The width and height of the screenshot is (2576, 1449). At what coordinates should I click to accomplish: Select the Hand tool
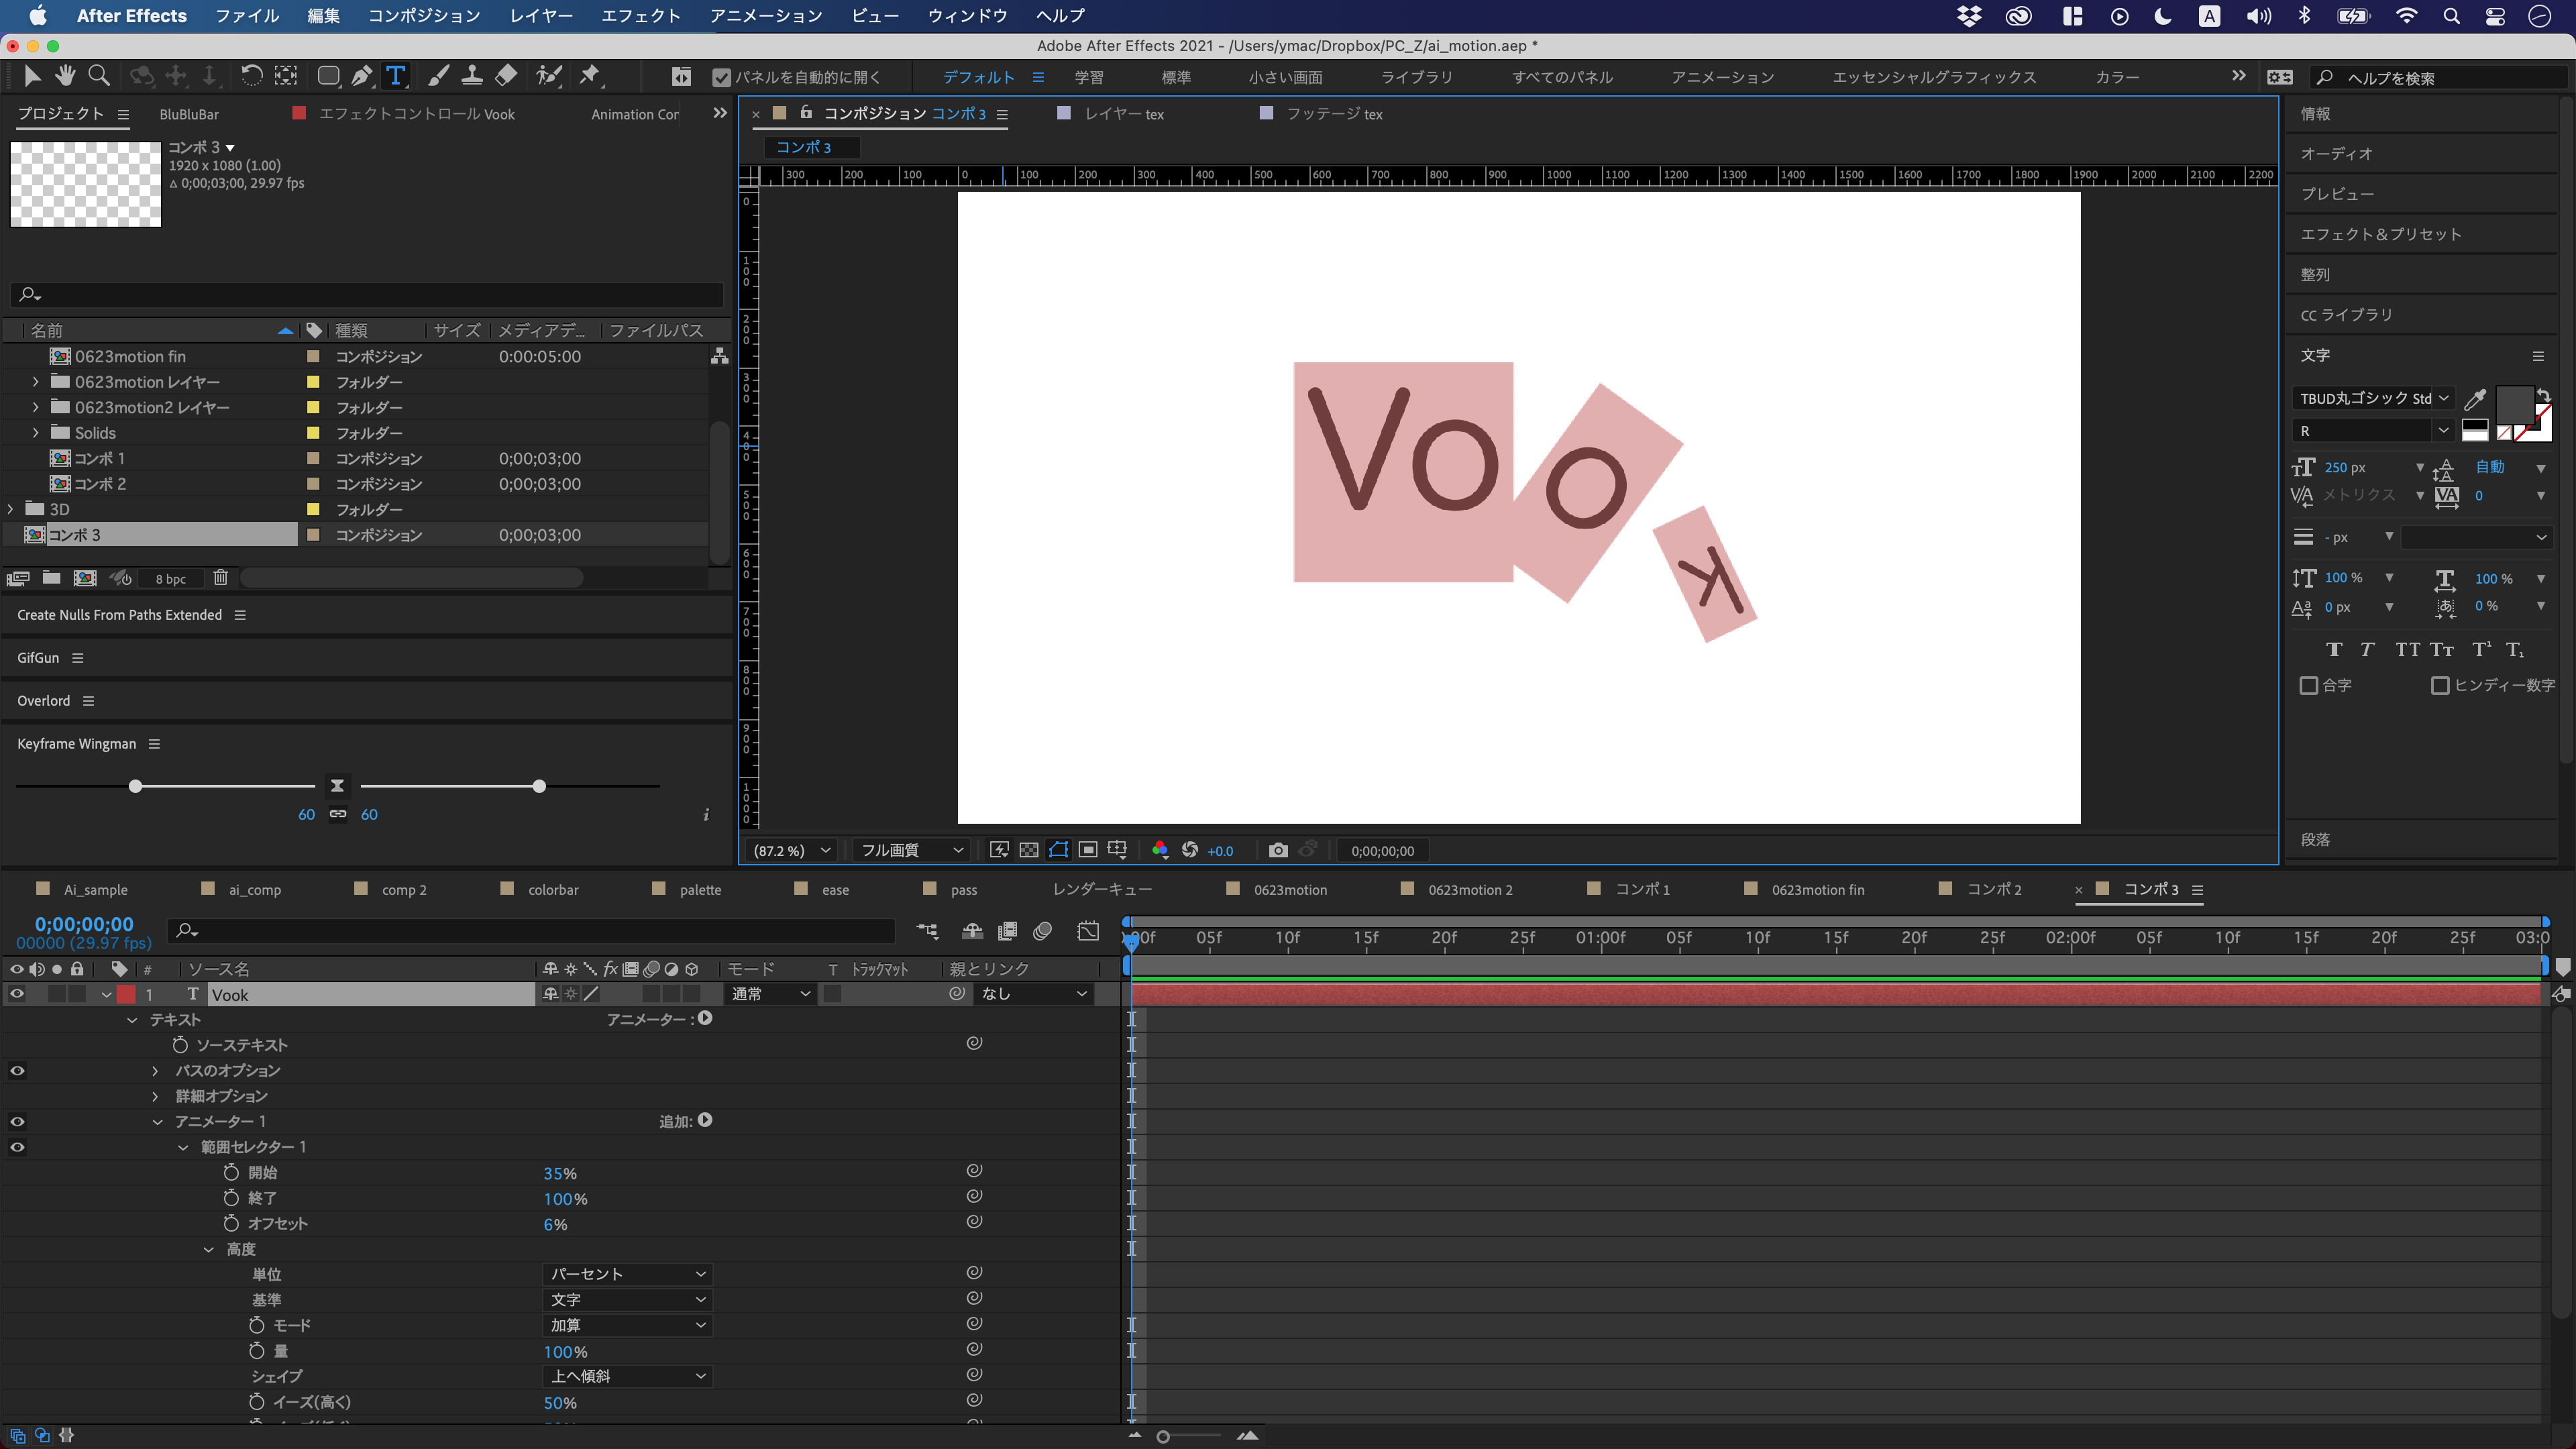[x=66, y=76]
